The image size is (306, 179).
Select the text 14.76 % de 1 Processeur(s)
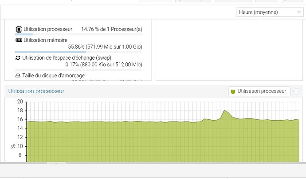click(x=112, y=29)
